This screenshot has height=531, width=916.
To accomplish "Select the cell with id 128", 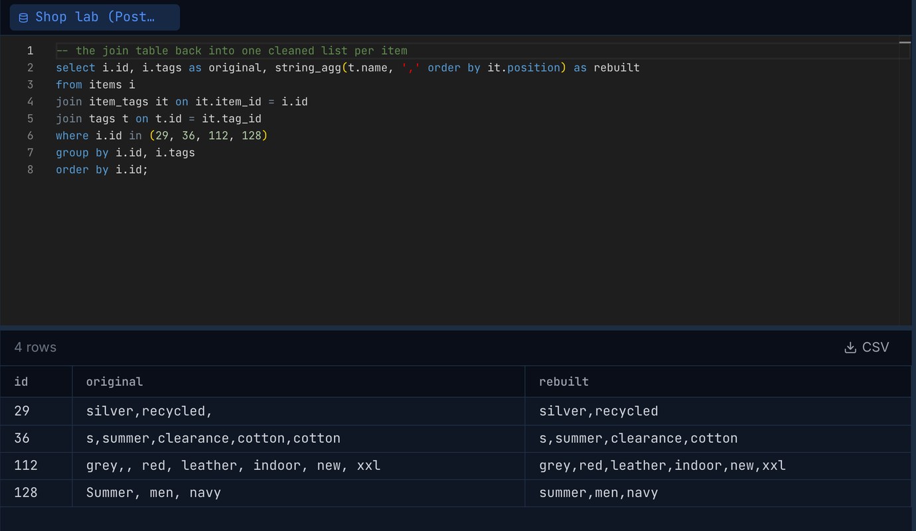I will point(37,493).
